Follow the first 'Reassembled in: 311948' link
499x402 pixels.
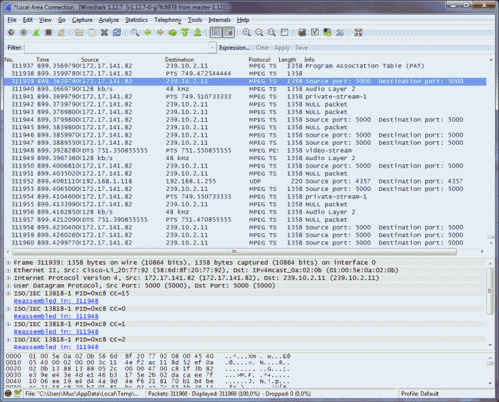click(56, 301)
